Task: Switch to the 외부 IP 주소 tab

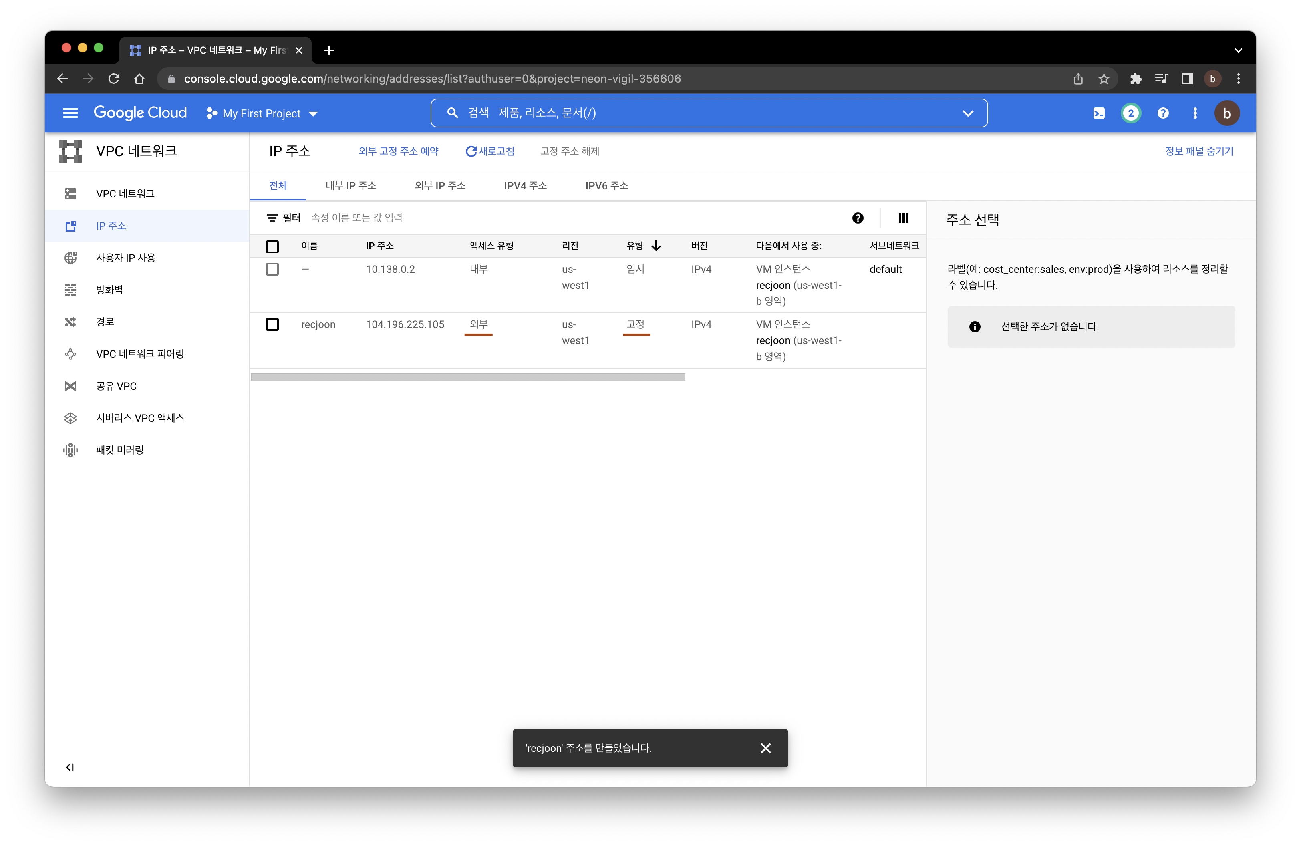Action: pos(439,186)
